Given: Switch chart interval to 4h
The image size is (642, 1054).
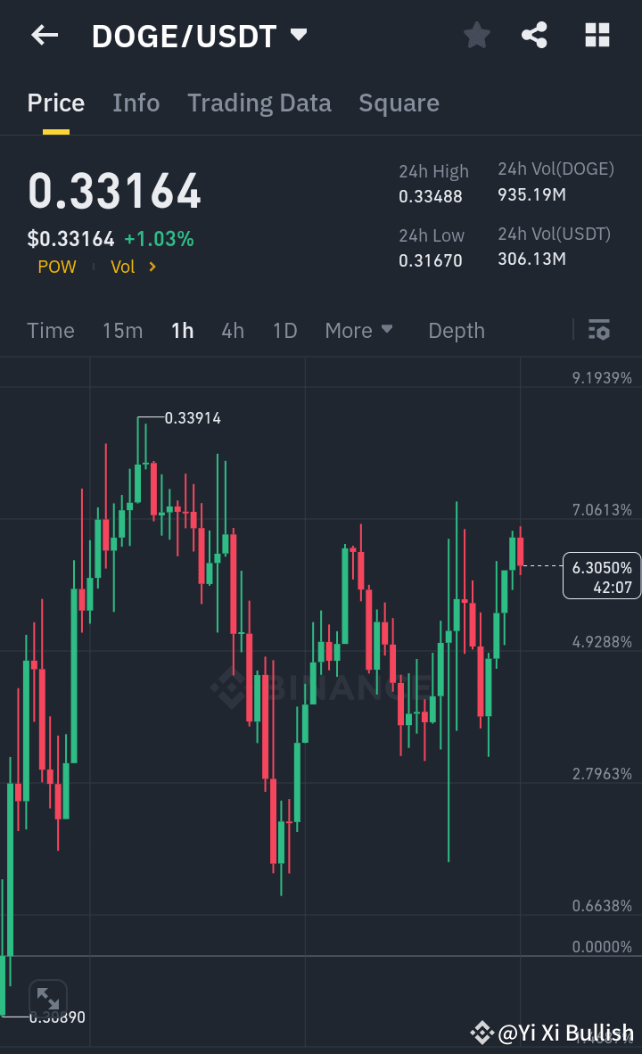Looking at the screenshot, I should pos(232,330).
